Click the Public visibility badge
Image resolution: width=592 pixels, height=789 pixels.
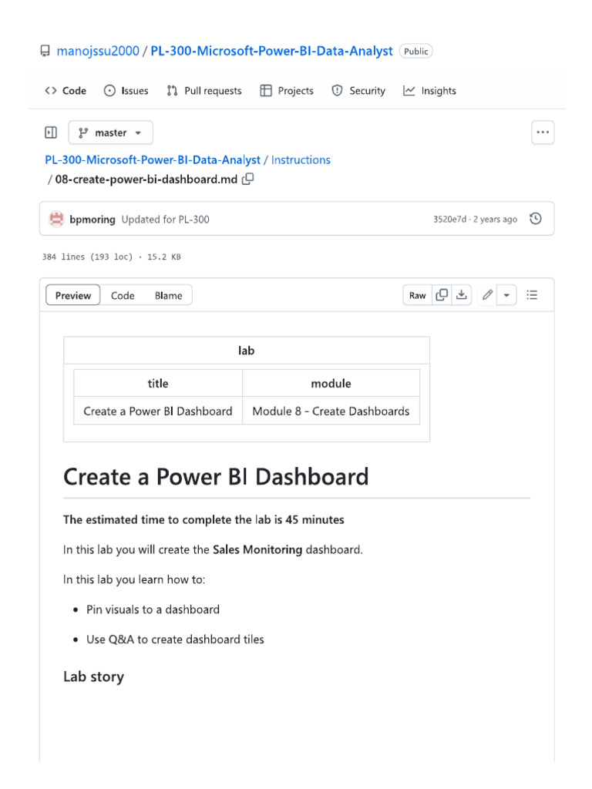click(x=415, y=52)
